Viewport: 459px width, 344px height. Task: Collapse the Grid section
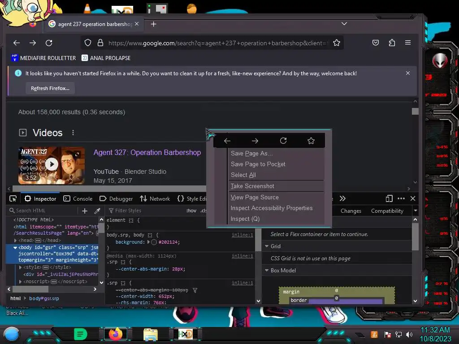(x=267, y=246)
